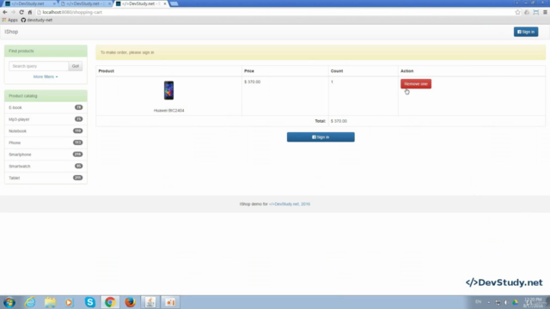Open Skype from taskbar
The image size is (550, 309).
click(89, 302)
